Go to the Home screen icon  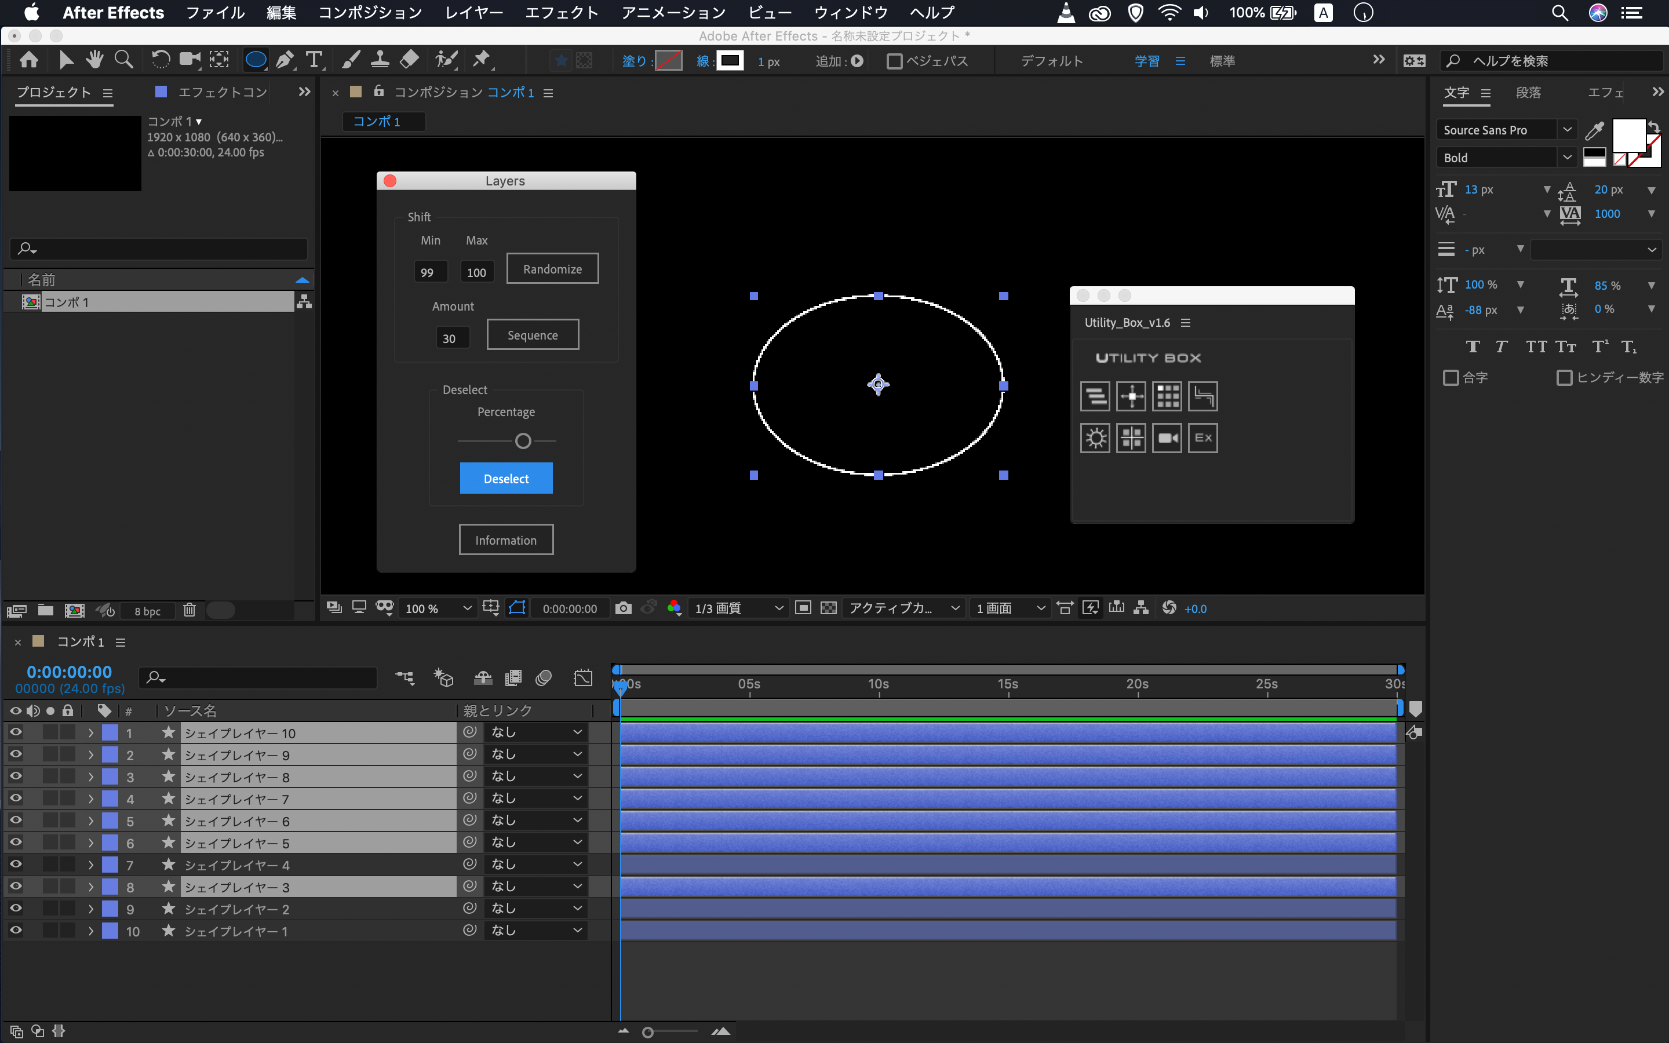29,60
